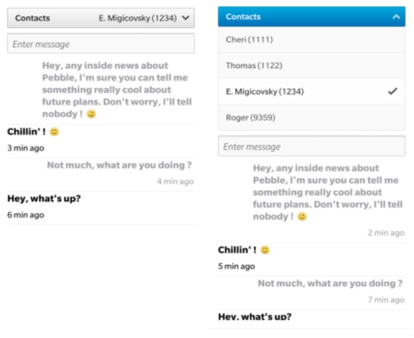414x338 pixels.
Task: Click the left '3 min ago' timestamp
Action: [26, 148]
